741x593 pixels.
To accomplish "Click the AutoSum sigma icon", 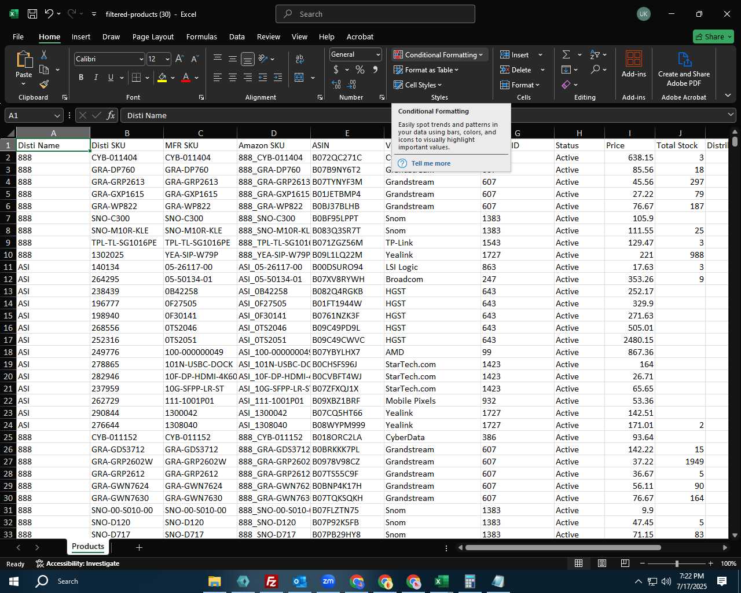I will [x=566, y=54].
